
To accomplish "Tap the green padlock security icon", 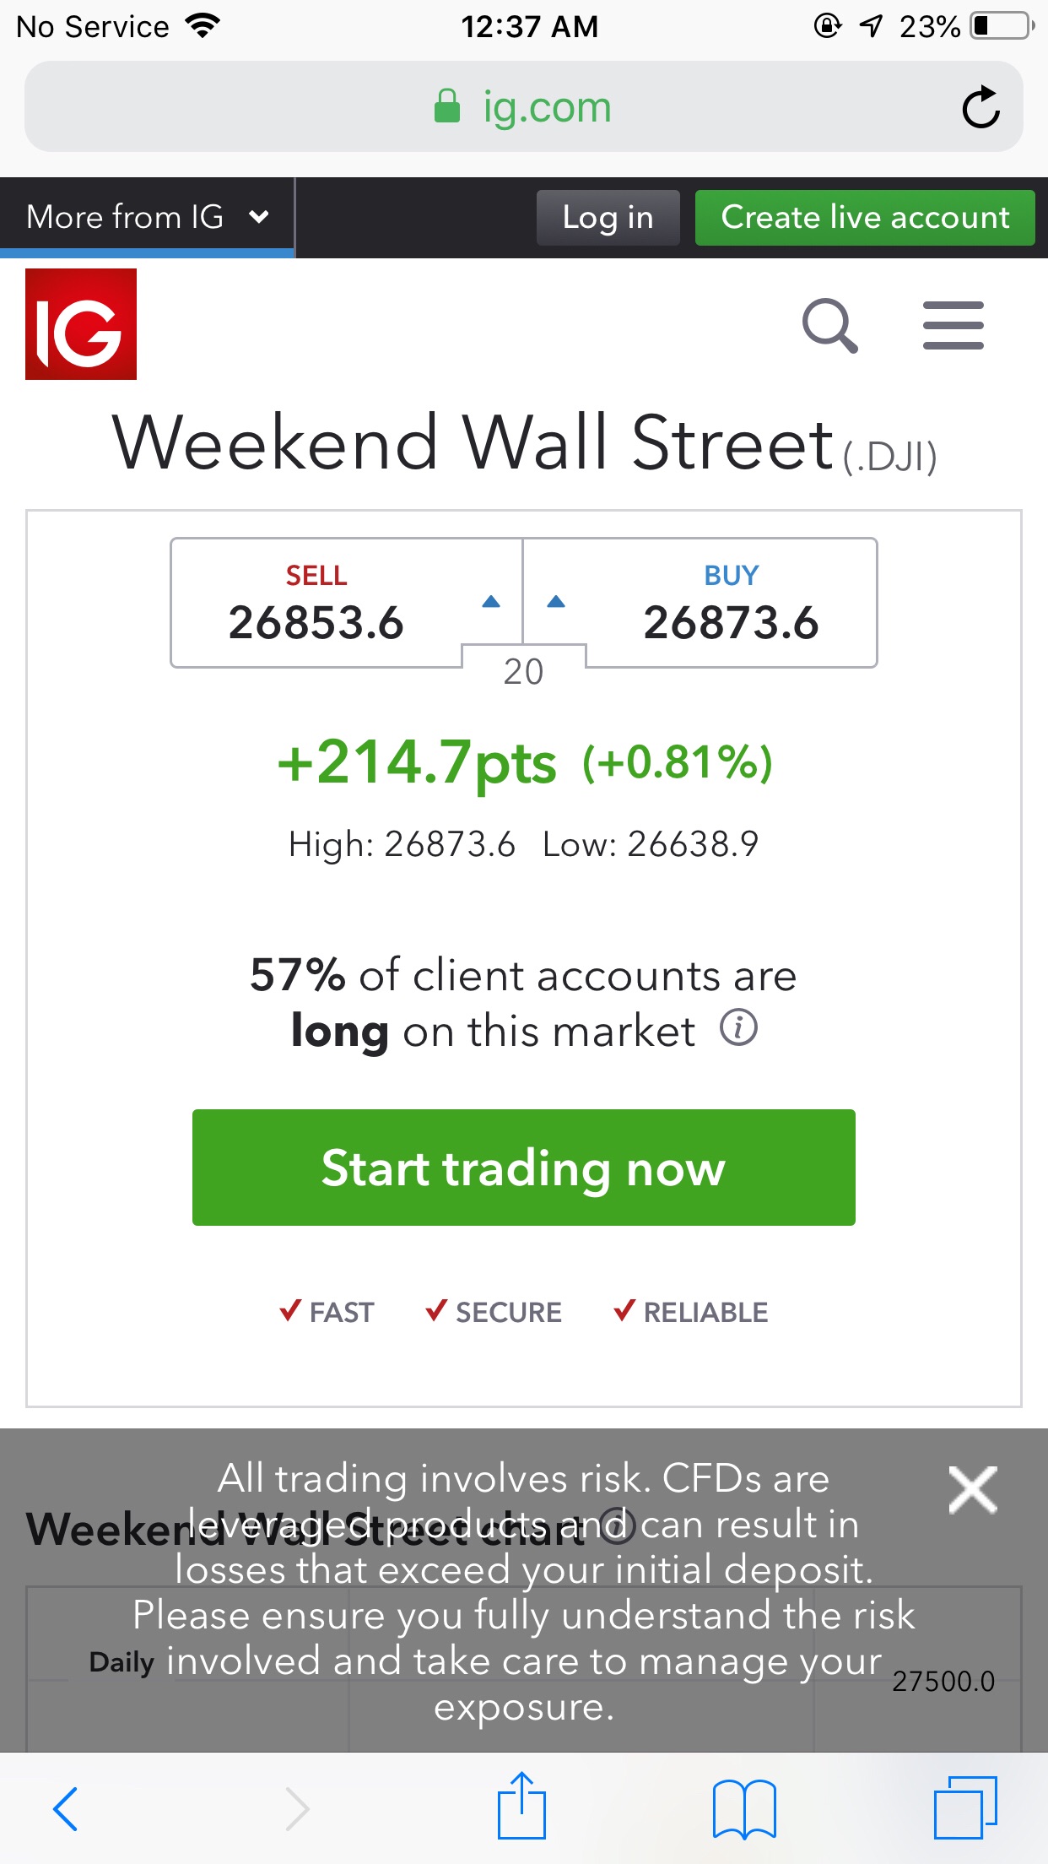I will 447,106.
